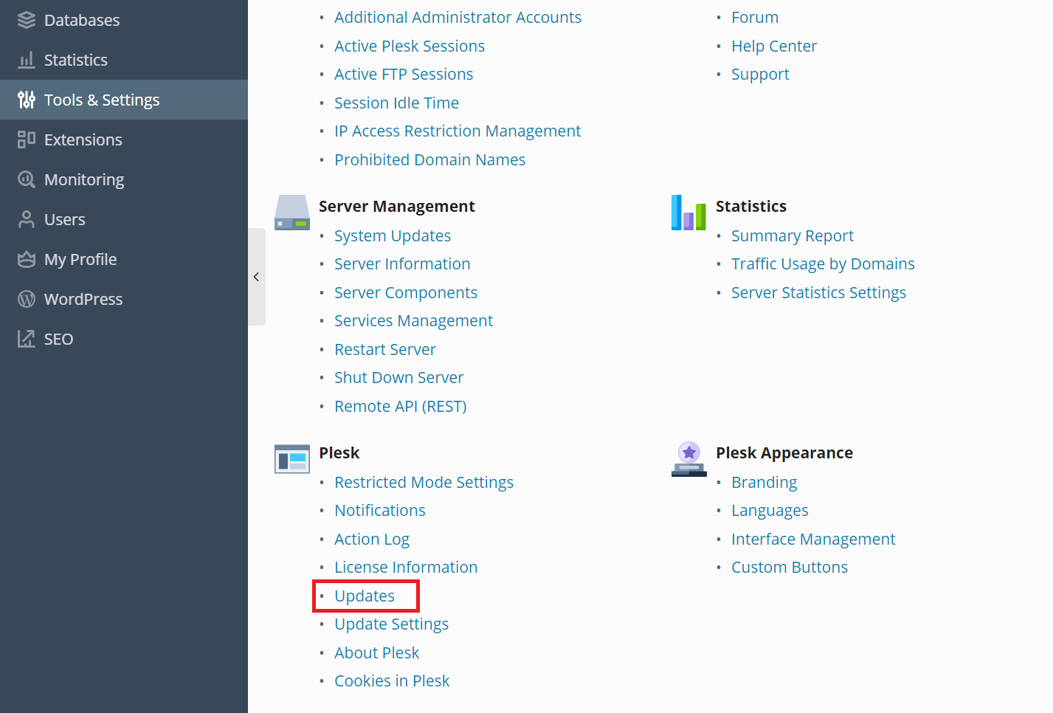Open Active FTP Sessions

tap(404, 74)
